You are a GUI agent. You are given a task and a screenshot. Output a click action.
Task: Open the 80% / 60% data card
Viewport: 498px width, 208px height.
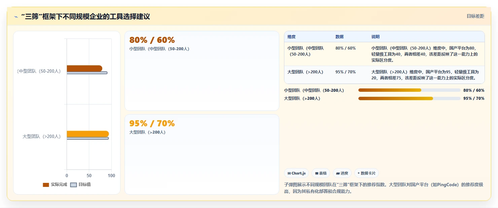[x=202, y=71]
